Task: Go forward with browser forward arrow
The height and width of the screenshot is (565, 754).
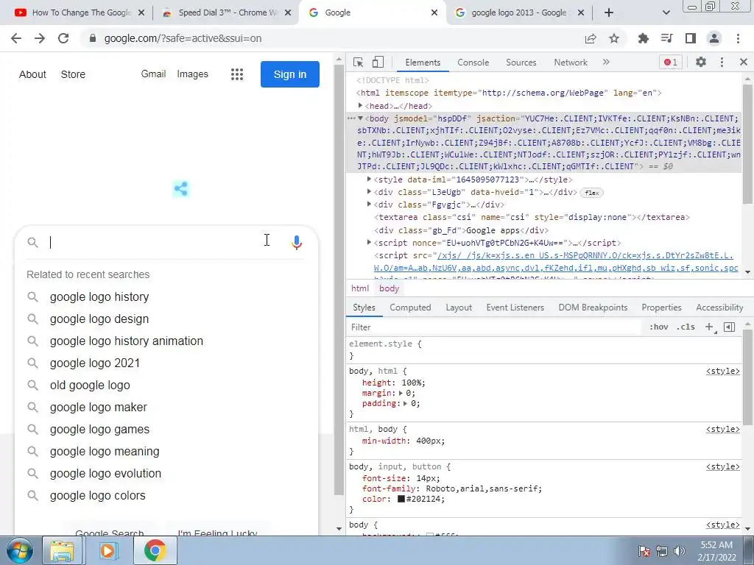Action: pyautogui.click(x=40, y=38)
